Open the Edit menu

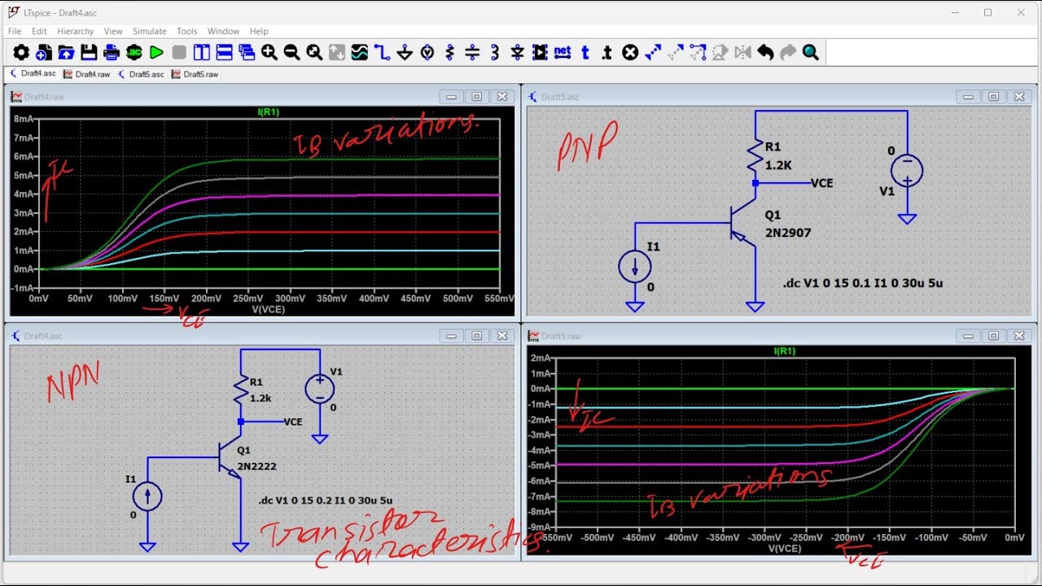[39, 31]
